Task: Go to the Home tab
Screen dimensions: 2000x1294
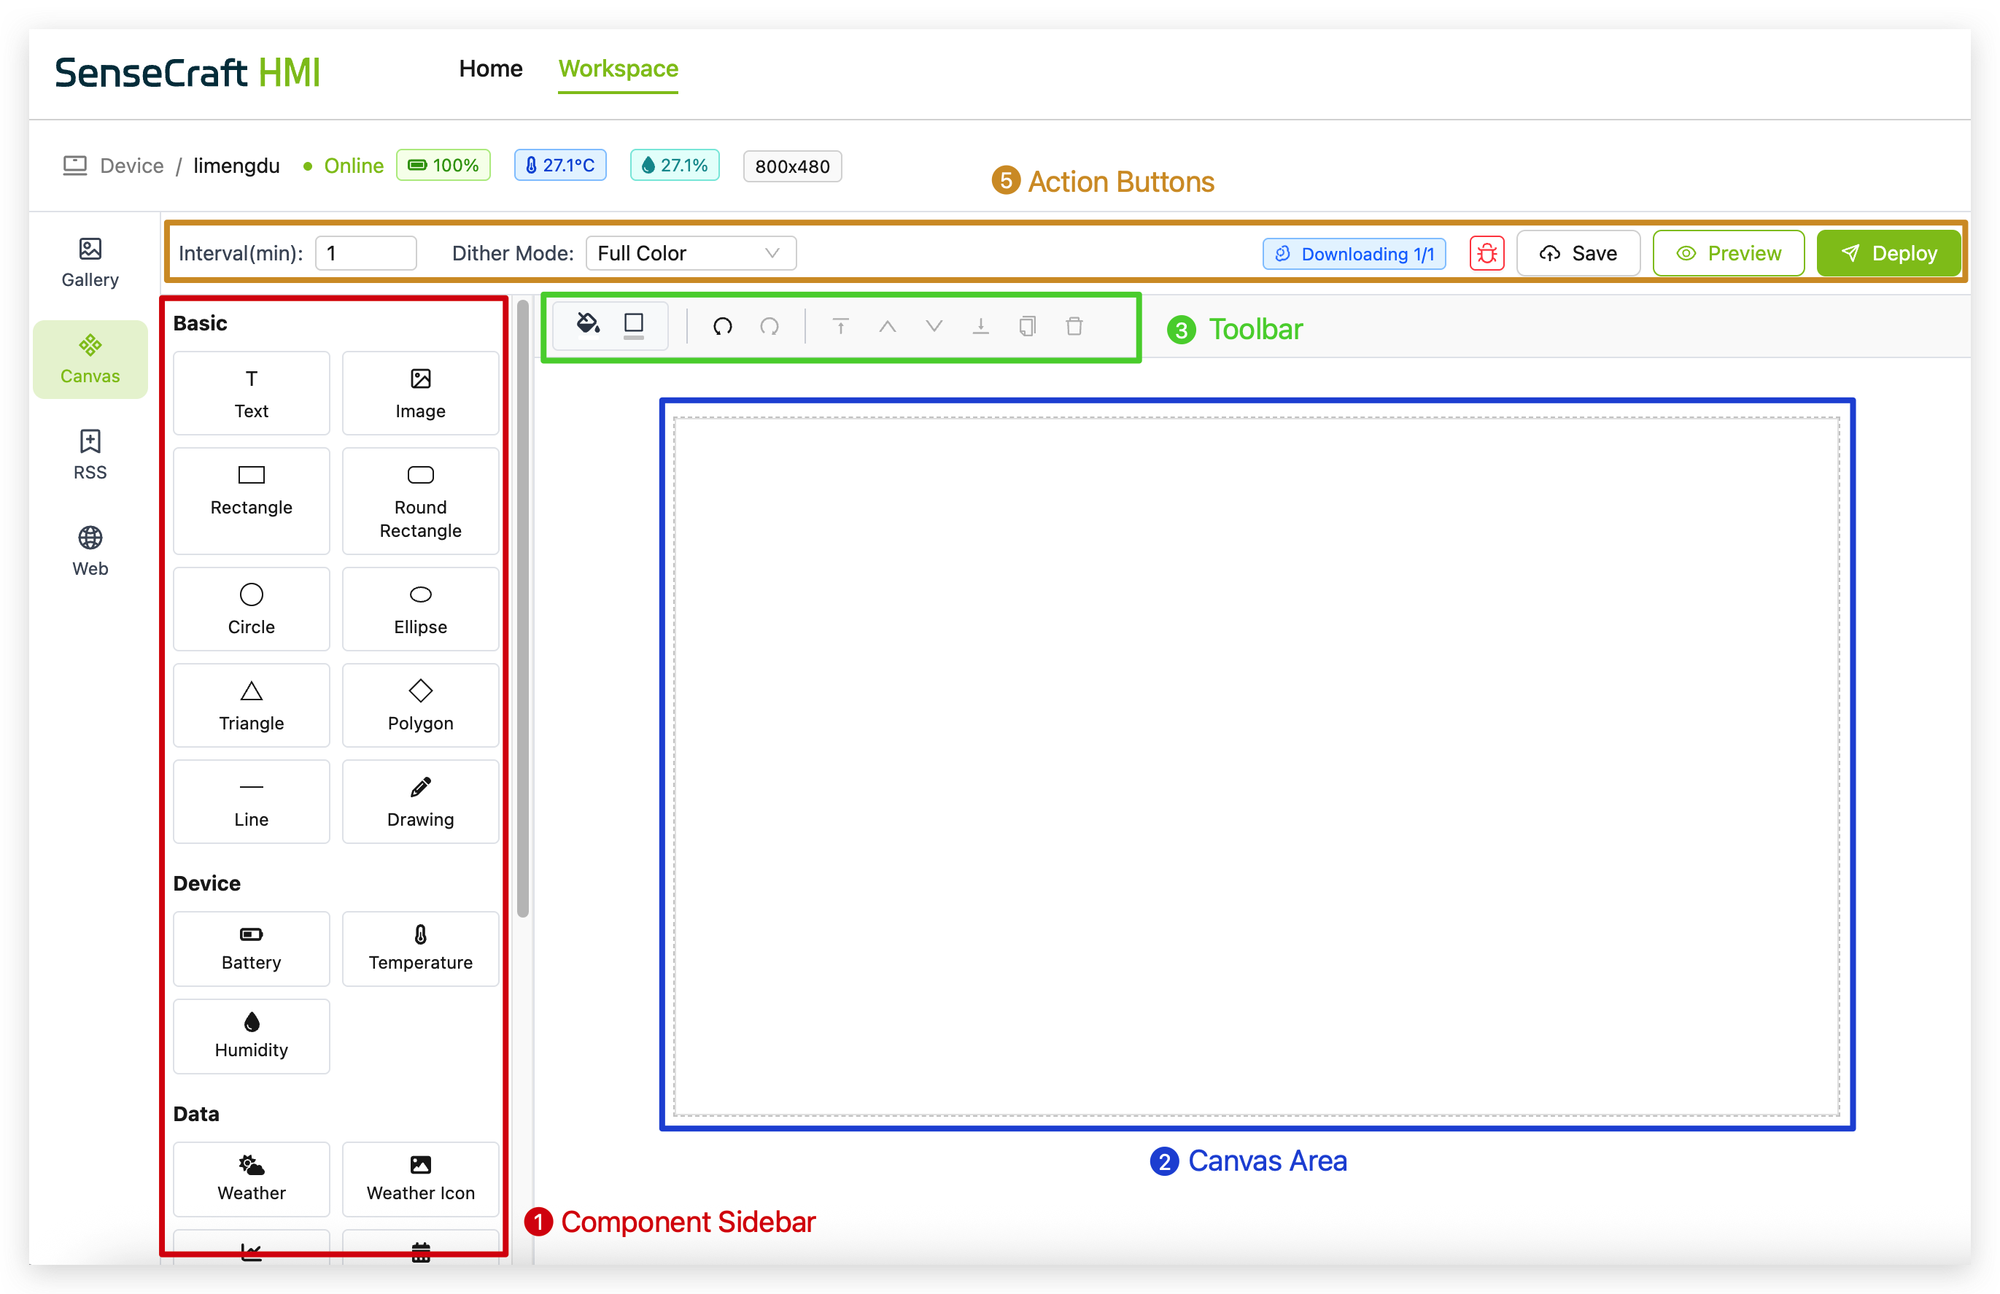Action: 491,68
